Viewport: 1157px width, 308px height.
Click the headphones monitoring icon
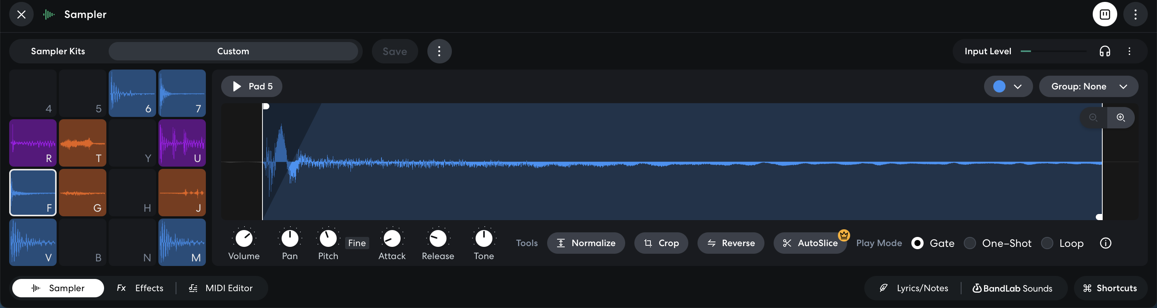click(x=1105, y=51)
